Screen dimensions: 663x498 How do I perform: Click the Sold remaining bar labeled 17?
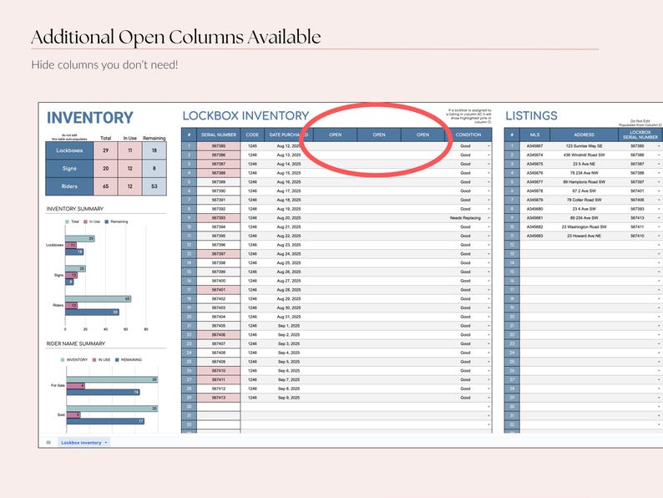point(105,421)
